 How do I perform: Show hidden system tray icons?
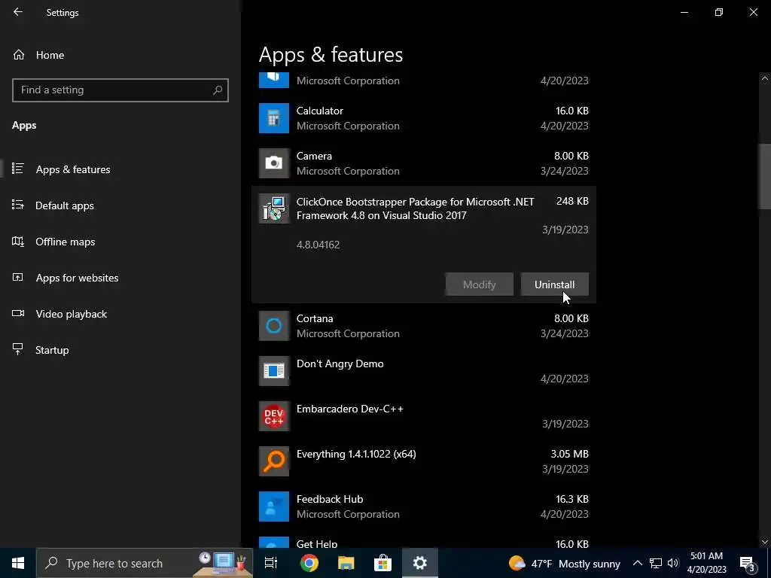point(637,563)
